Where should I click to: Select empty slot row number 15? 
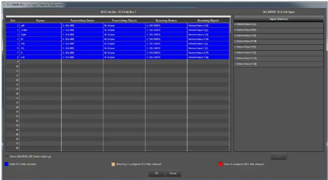pos(117,89)
